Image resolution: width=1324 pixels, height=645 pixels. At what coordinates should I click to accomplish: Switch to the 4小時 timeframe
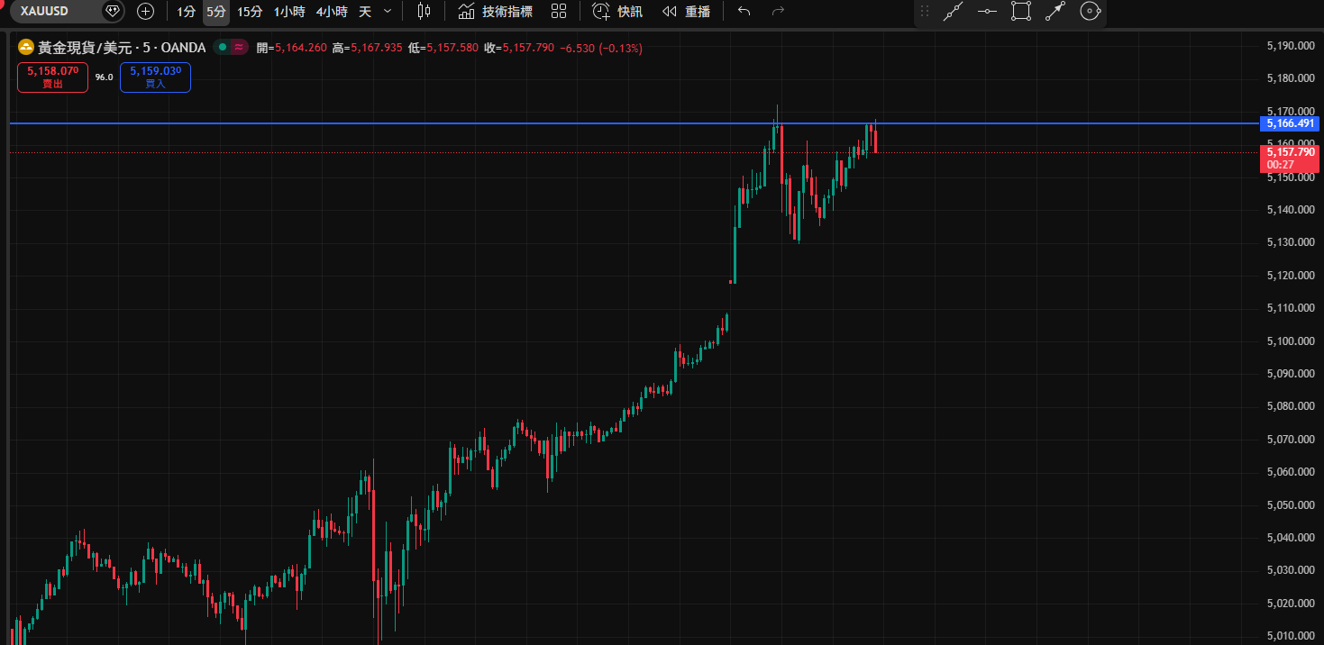[x=332, y=12]
